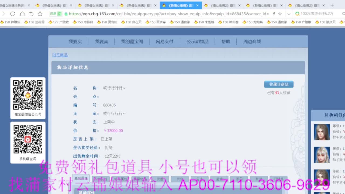Click the search magnifier in the 100万房贷 box
This screenshot has width=345, height=194.
(343, 14)
